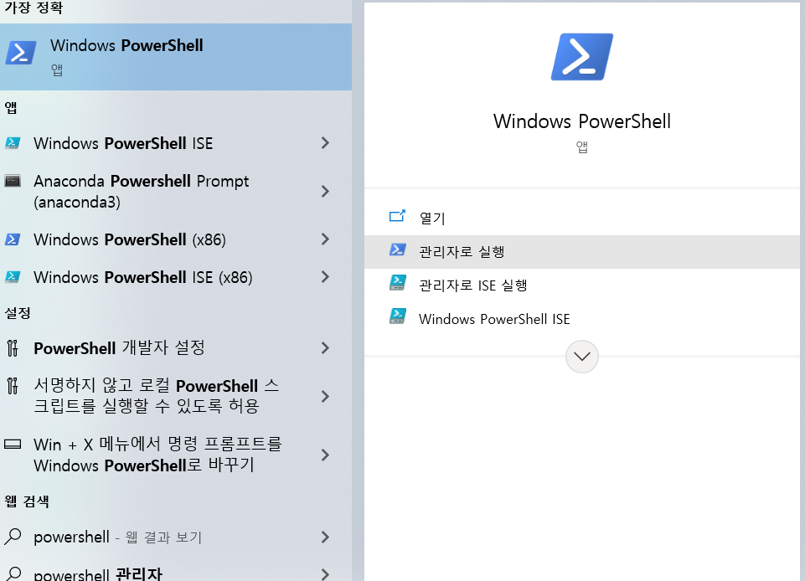Click the PowerShell 개발자 설정 settings icon
This screenshot has height=581, width=805.
pyautogui.click(x=13, y=348)
